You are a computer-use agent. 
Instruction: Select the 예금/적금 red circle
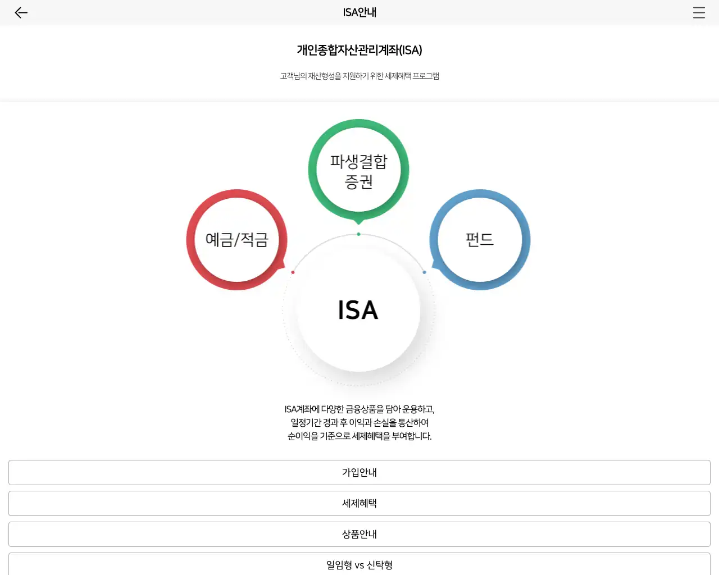click(237, 240)
